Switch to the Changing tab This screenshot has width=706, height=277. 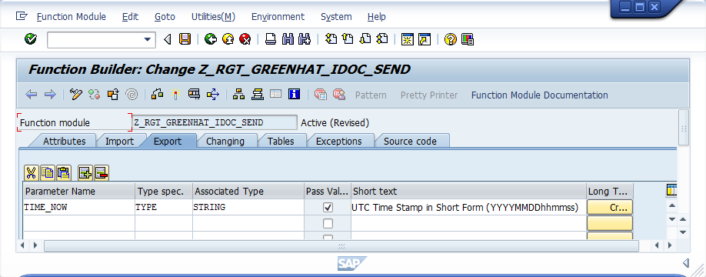tap(225, 141)
